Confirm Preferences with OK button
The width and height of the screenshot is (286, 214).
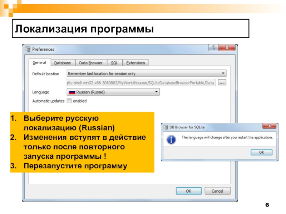189,191
